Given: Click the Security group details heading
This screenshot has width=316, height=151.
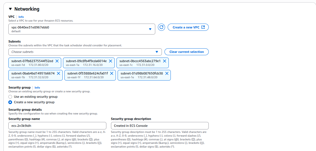Looking at the screenshot, I should click(25, 110).
